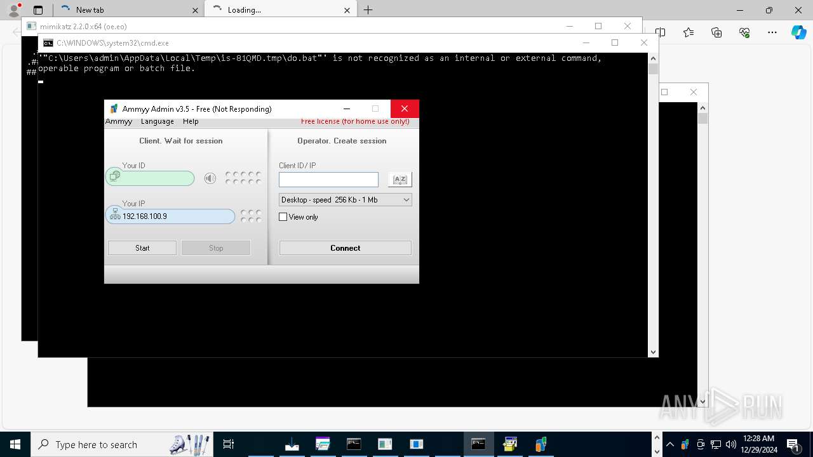Screen dimensions: 813x457
Task: Open the Browser essentials heart icon
Action: (x=744, y=32)
